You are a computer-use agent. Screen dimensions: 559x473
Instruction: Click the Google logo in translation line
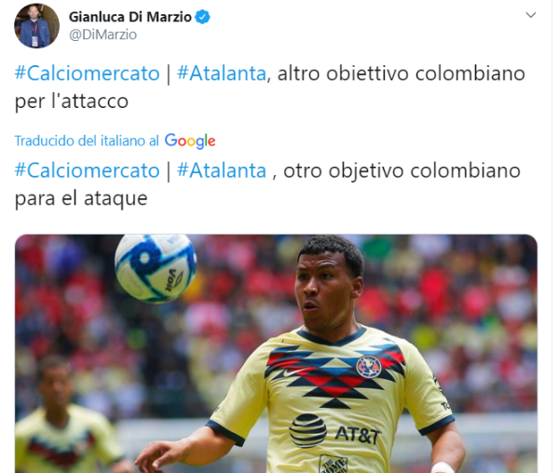190,142
